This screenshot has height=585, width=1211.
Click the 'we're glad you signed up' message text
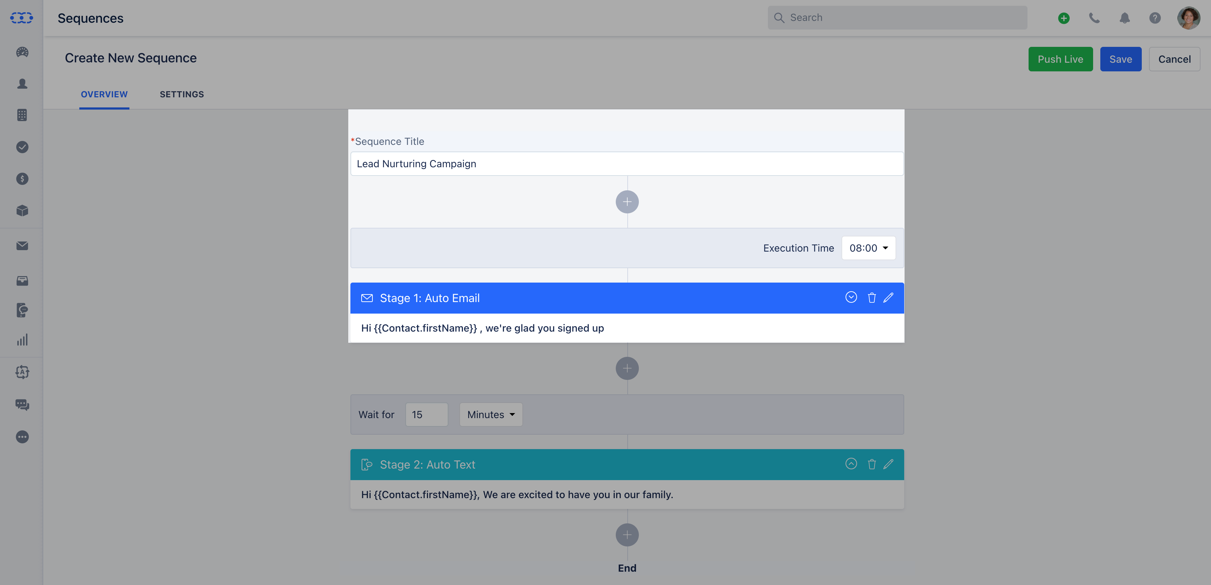(x=482, y=328)
